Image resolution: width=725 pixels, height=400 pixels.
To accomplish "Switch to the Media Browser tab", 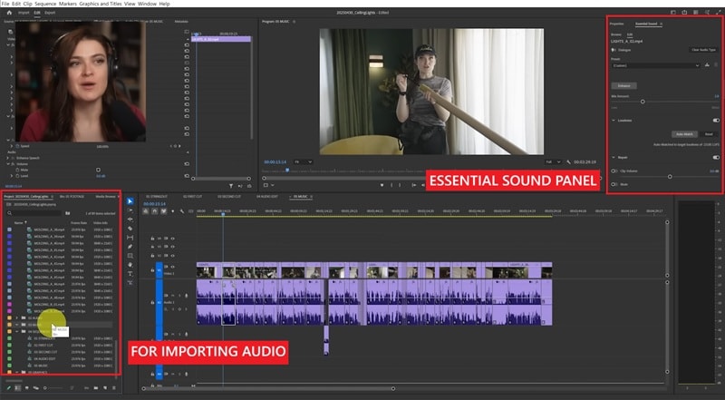I will [105, 196].
